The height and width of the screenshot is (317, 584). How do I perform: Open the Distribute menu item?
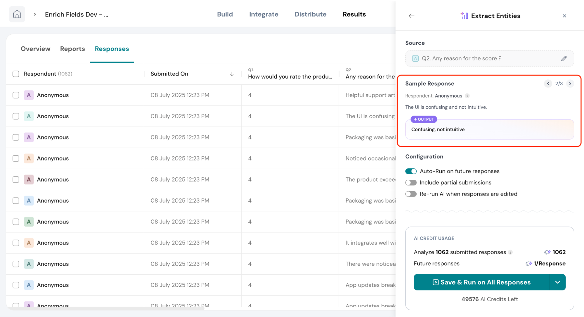310,14
